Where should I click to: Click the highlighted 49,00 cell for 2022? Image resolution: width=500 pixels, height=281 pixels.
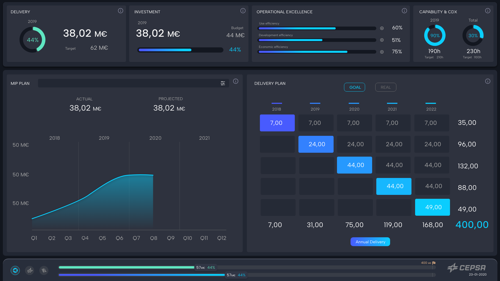pos(433,207)
